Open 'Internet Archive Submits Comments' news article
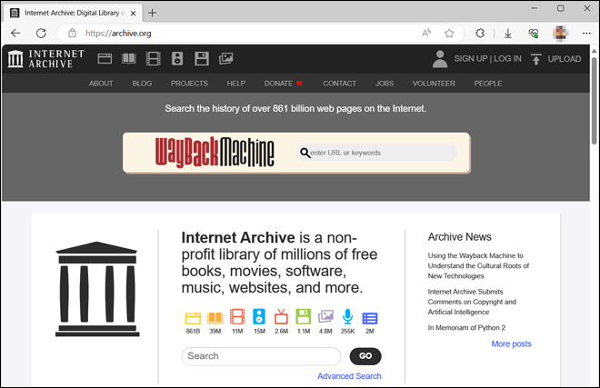600x388 pixels. click(472, 302)
